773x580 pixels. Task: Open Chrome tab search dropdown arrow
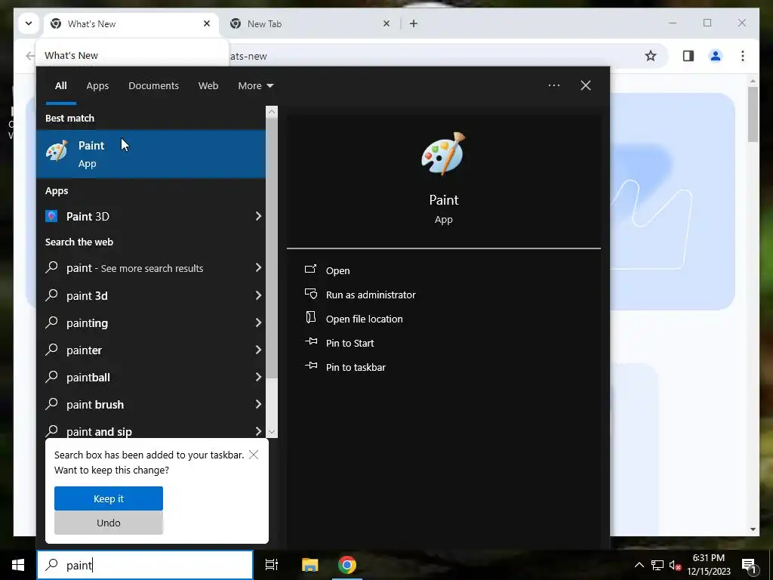pyautogui.click(x=29, y=23)
